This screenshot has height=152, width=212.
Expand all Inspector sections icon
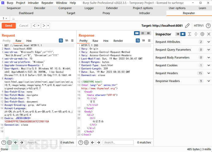coord(190,34)
